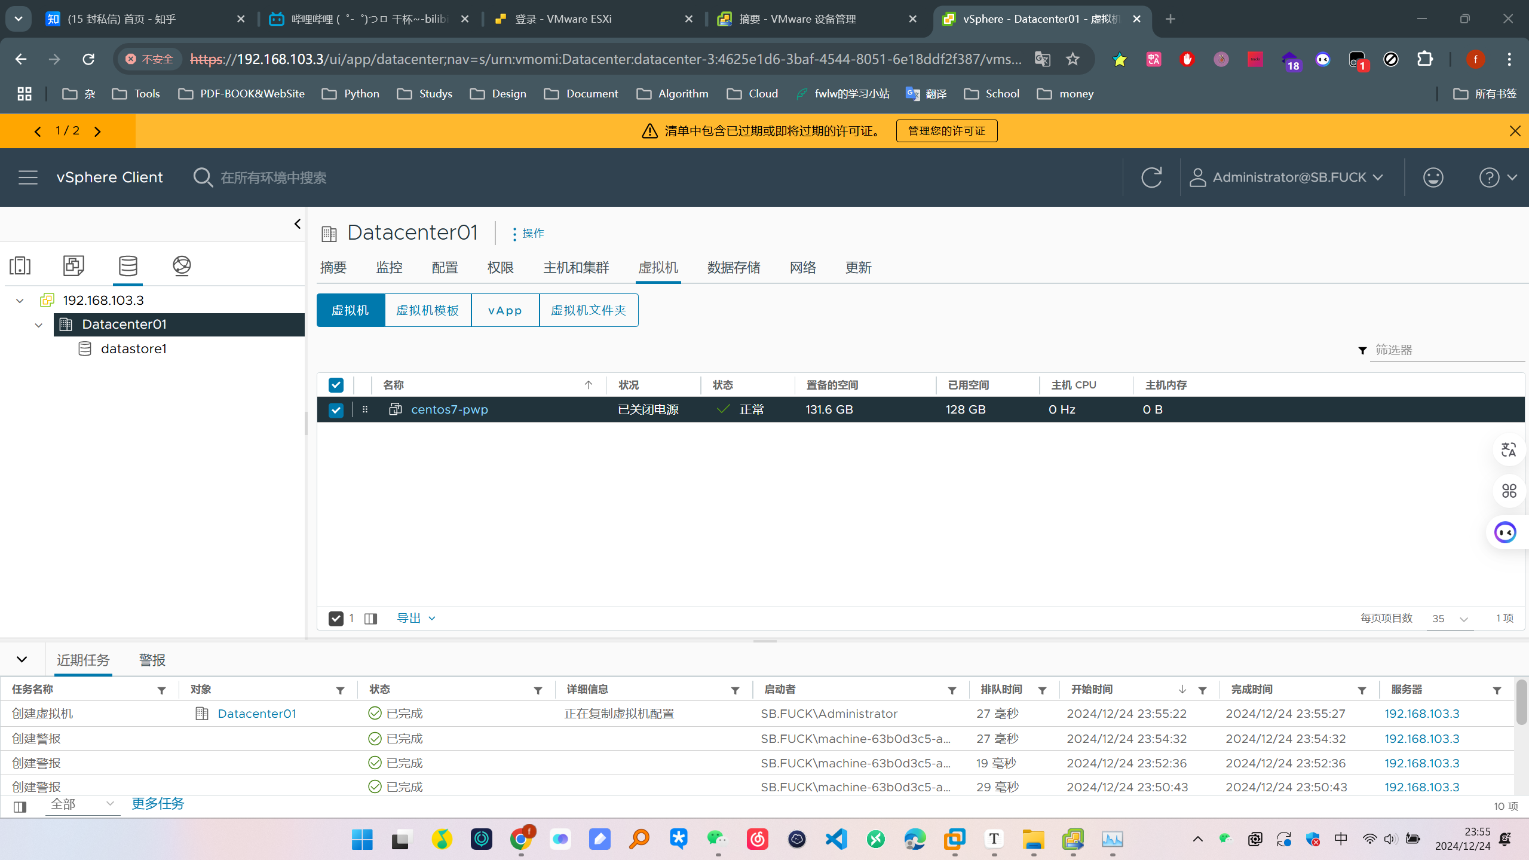This screenshot has height=860, width=1529.
Task: Open the hamburger navigation menu
Action: pyautogui.click(x=27, y=177)
